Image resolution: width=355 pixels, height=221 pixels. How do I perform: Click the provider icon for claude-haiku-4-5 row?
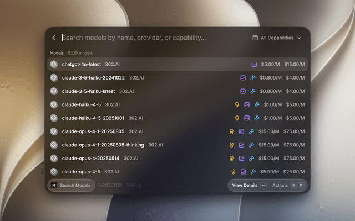[x=54, y=104]
